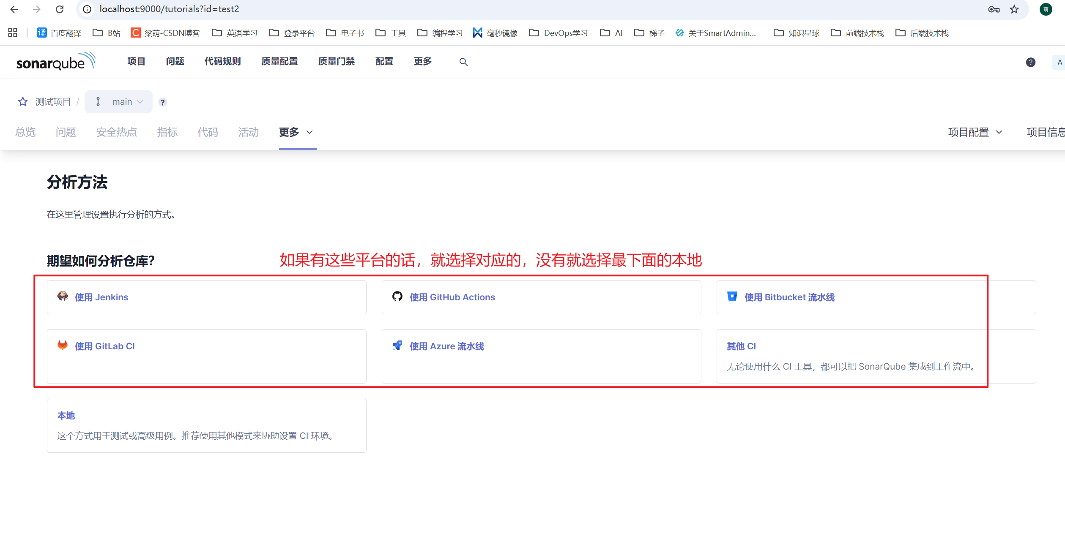
Task: Open the password key icon in address bar
Action: [x=994, y=9]
